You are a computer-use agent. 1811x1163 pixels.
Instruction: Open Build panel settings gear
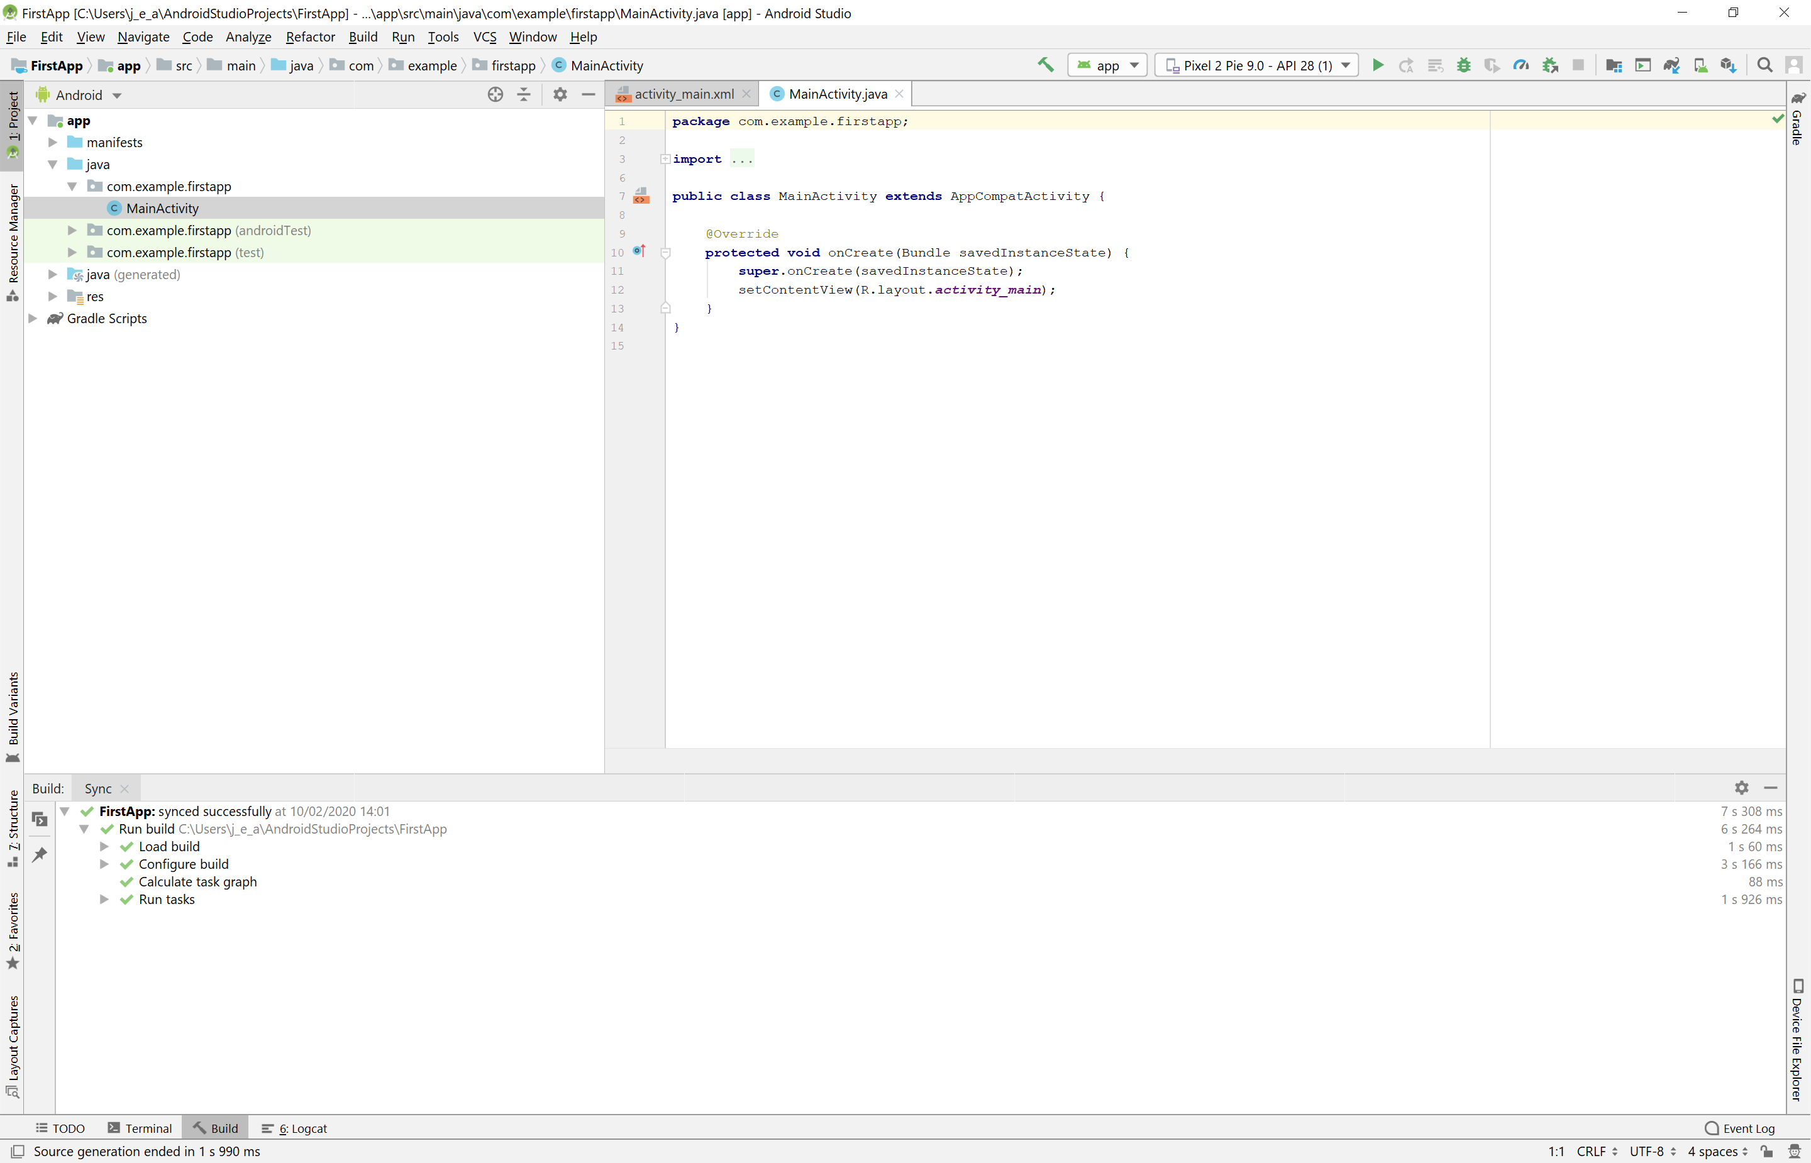coord(1742,788)
